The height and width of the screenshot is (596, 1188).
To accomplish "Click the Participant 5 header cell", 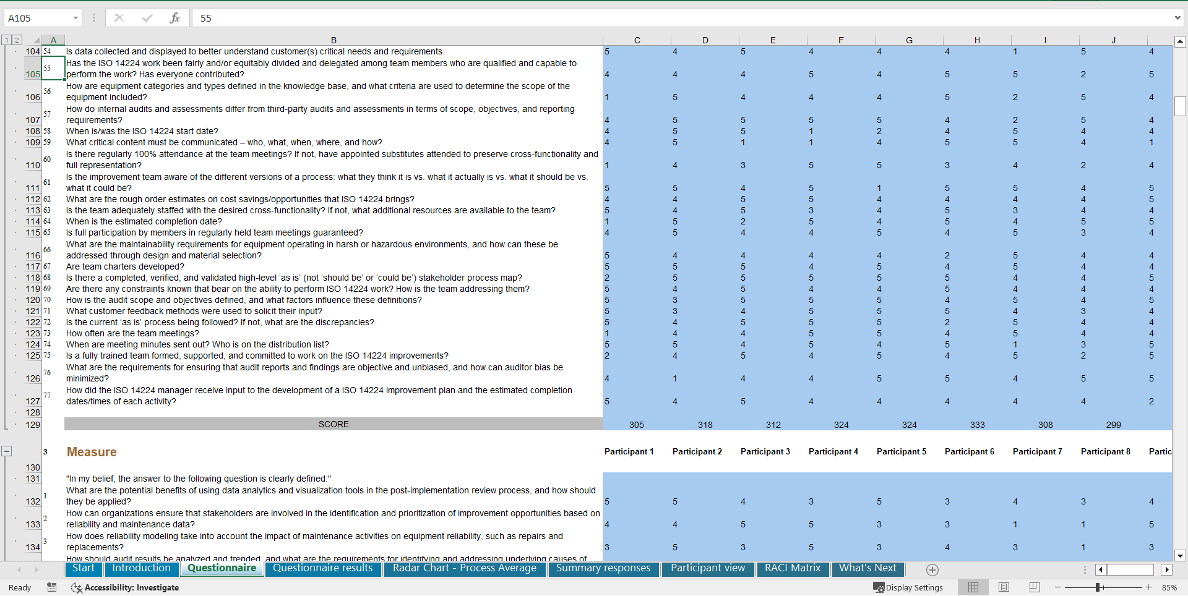I will point(909,452).
